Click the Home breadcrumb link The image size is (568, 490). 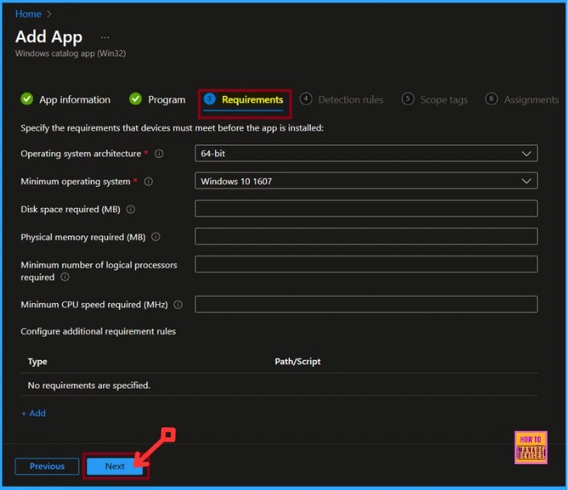pyautogui.click(x=28, y=15)
